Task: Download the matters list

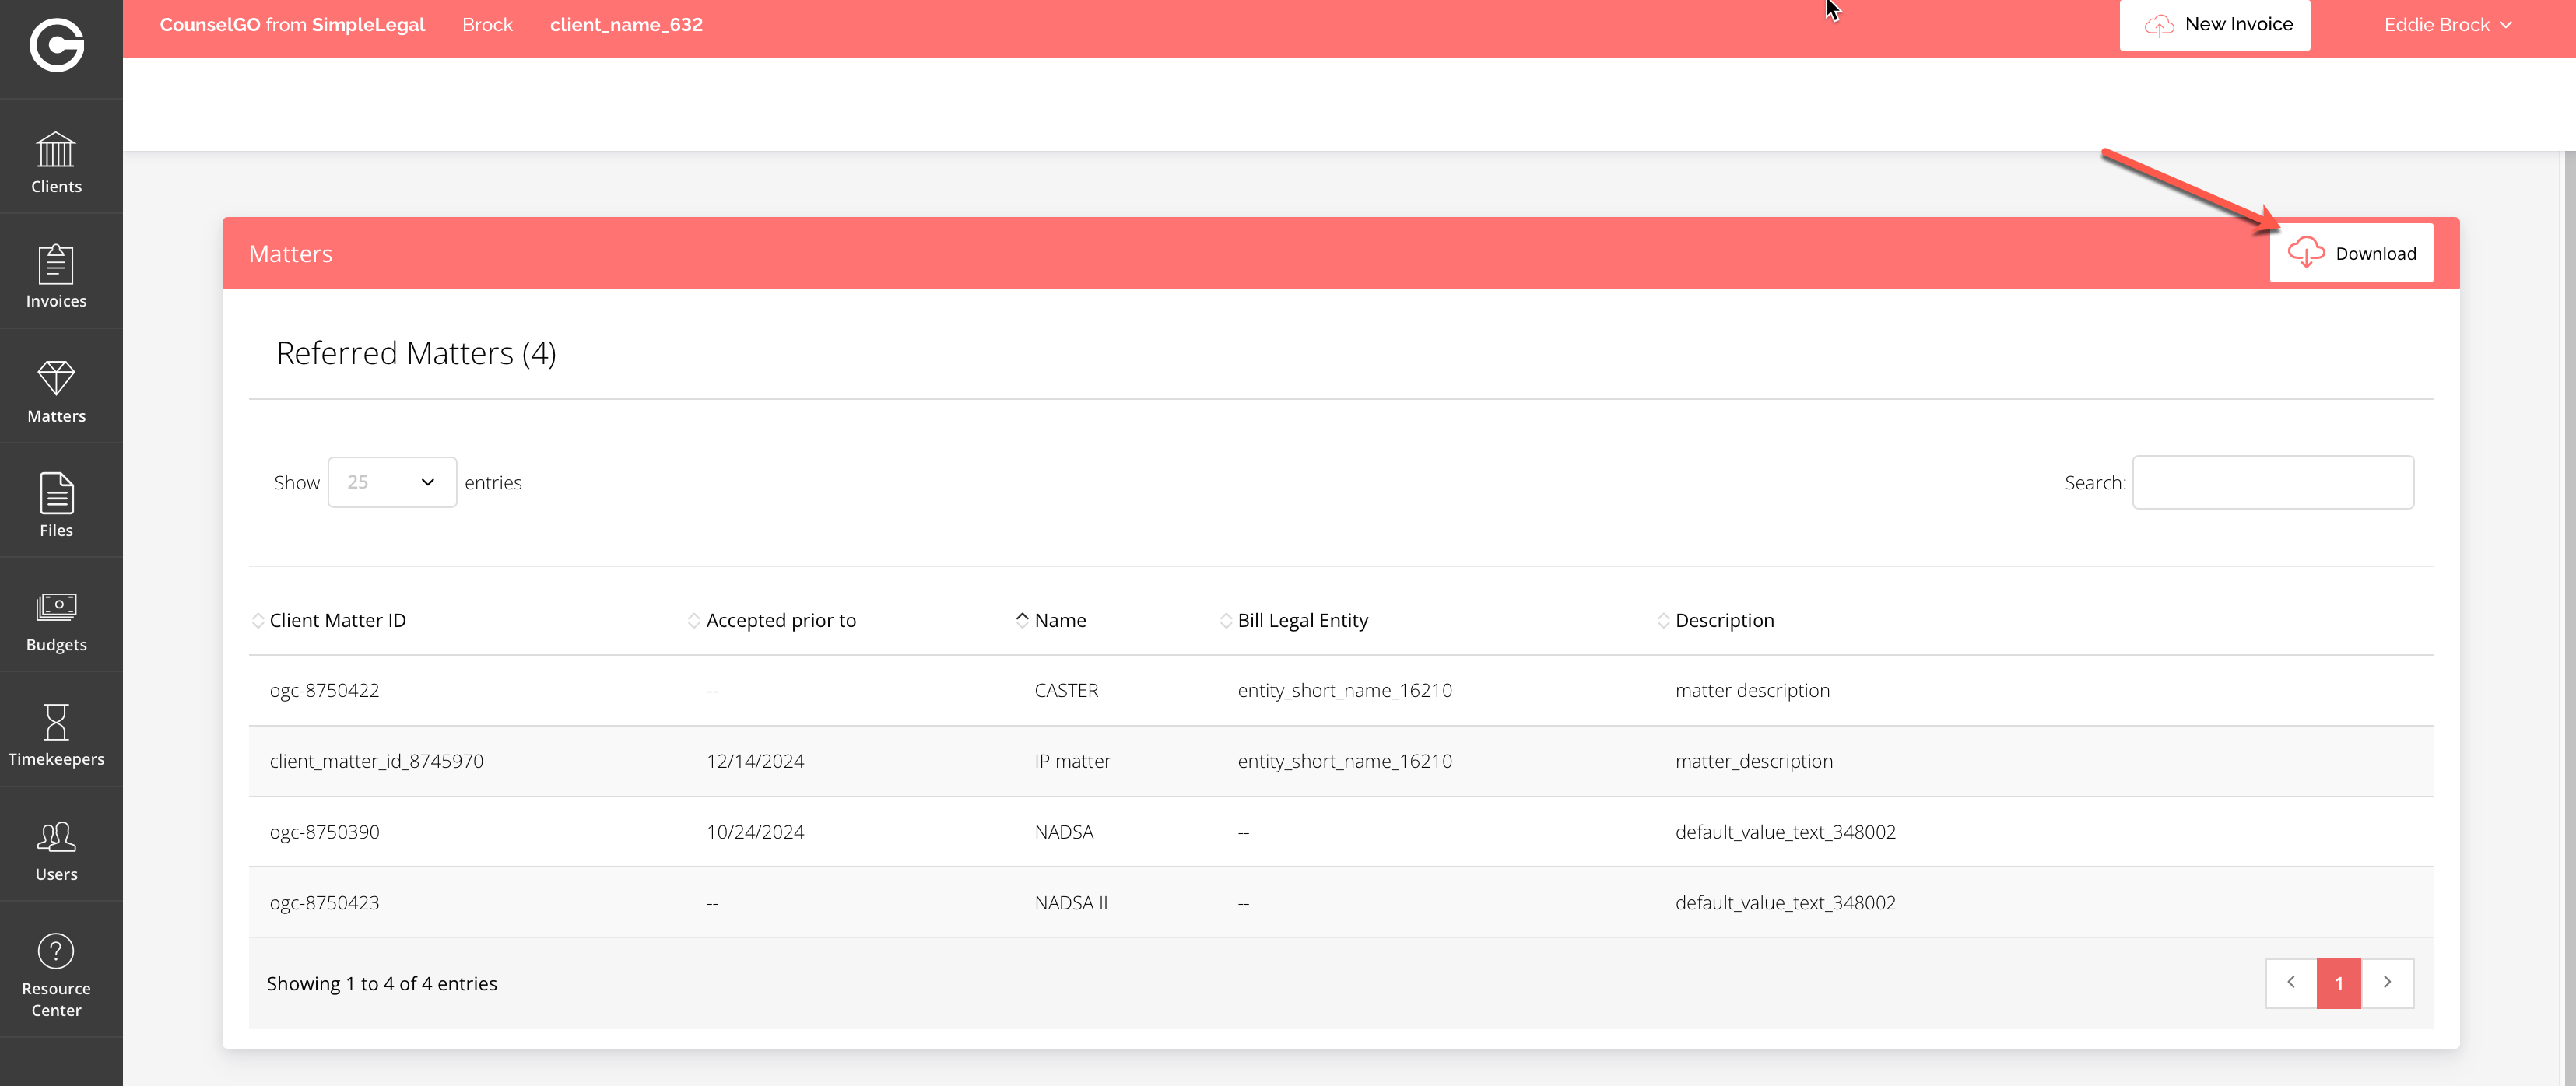Action: tap(2351, 253)
